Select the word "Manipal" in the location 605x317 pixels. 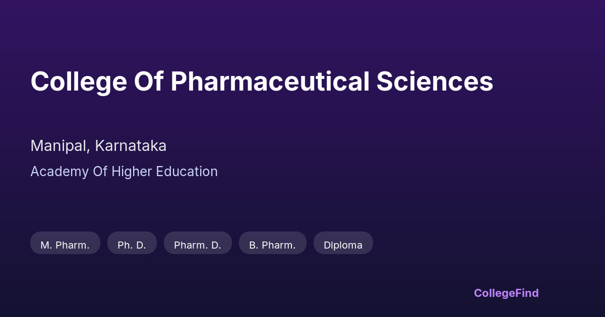pos(60,146)
